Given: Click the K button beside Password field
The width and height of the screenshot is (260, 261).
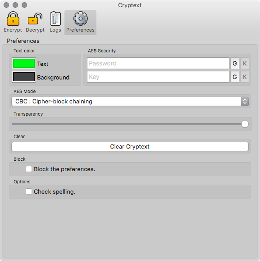Looking at the screenshot, I should tap(245, 63).
